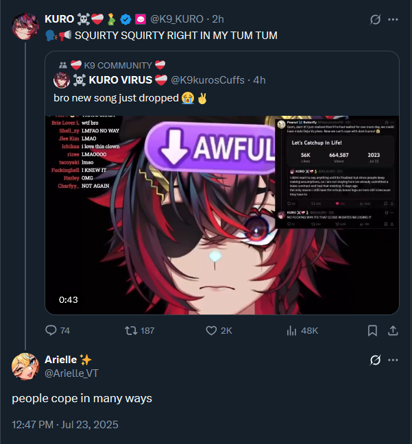The height and width of the screenshot is (444, 412).
Task: Click KURO's blue verified badge
Action: coord(125,20)
